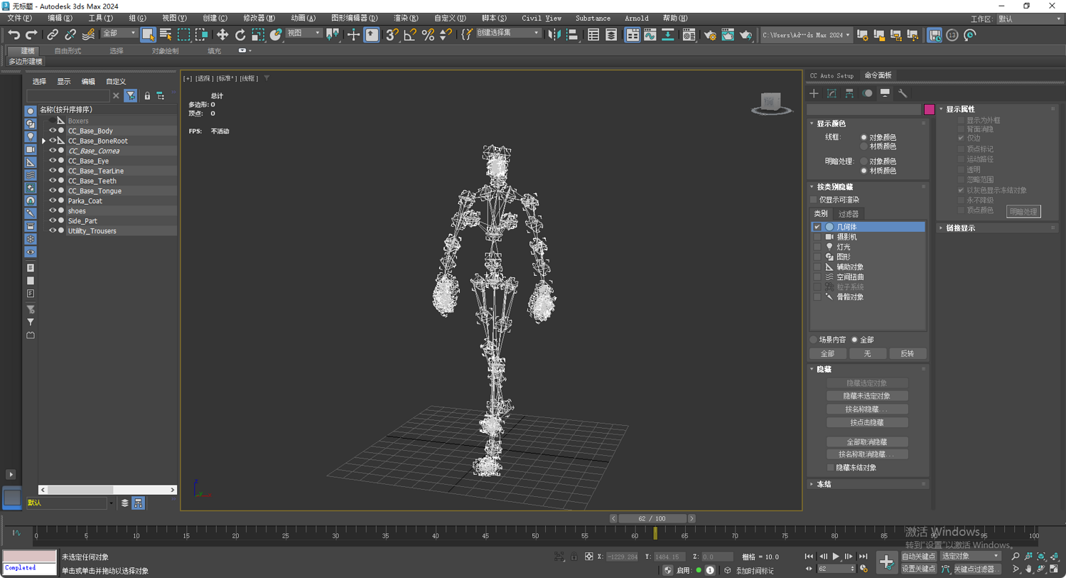The image size is (1066, 578).
Task: Click the 全部取消隐藏 button
Action: point(867,442)
